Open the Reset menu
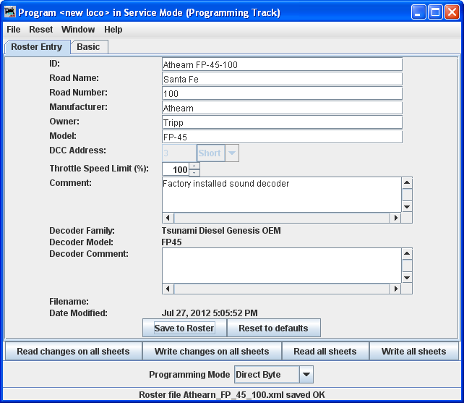 (41, 30)
